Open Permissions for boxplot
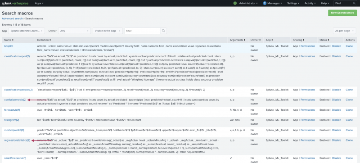This screenshot has width=360, height=163. tap(308, 46)
